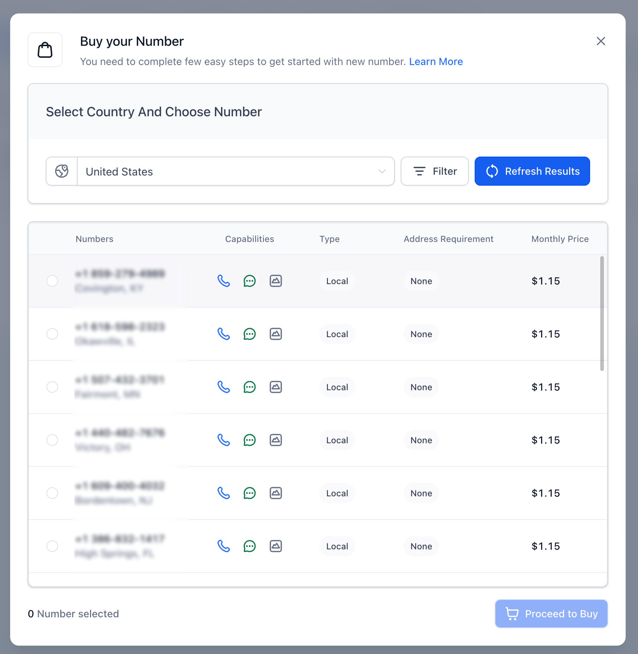Click the numbers list vertical scrollbar
Screen dimensions: 638x654
[x=602, y=314]
